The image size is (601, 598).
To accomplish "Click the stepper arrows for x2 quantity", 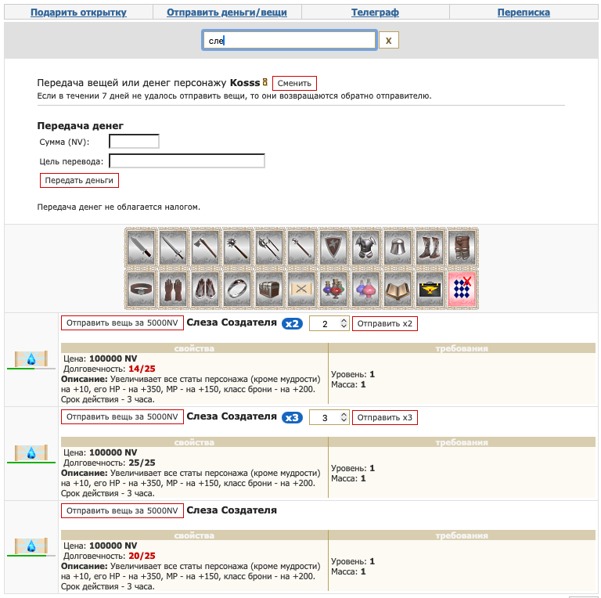I will point(344,323).
